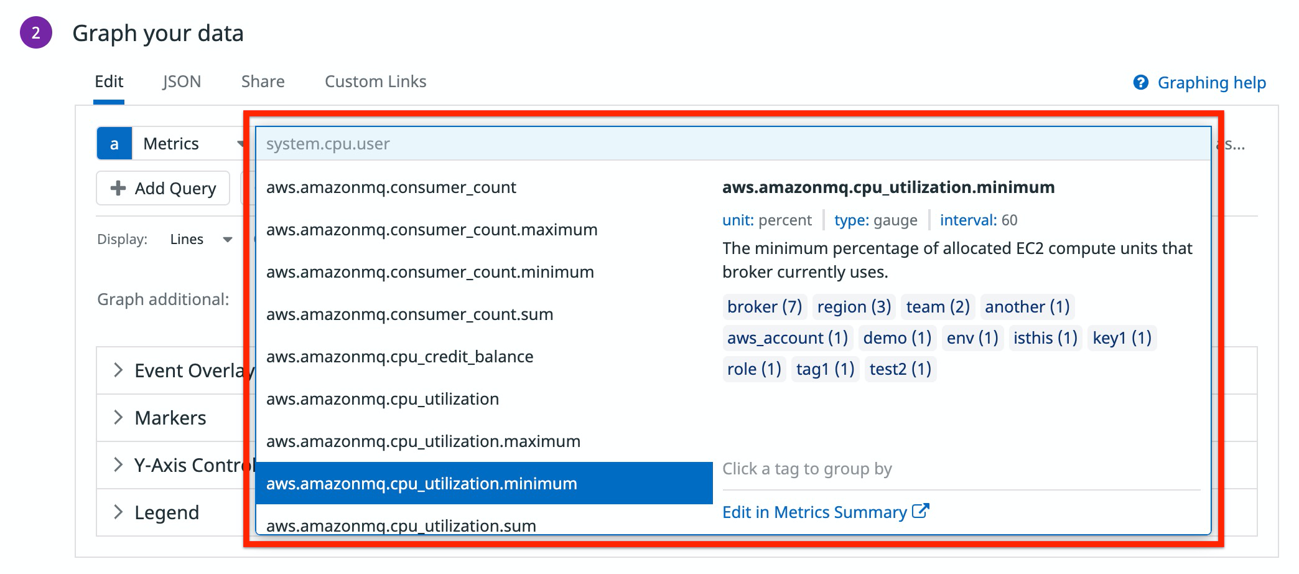The height and width of the screenshot is (574, 1299).
Task: Click the unit: percent label
Action: (767, 220)
